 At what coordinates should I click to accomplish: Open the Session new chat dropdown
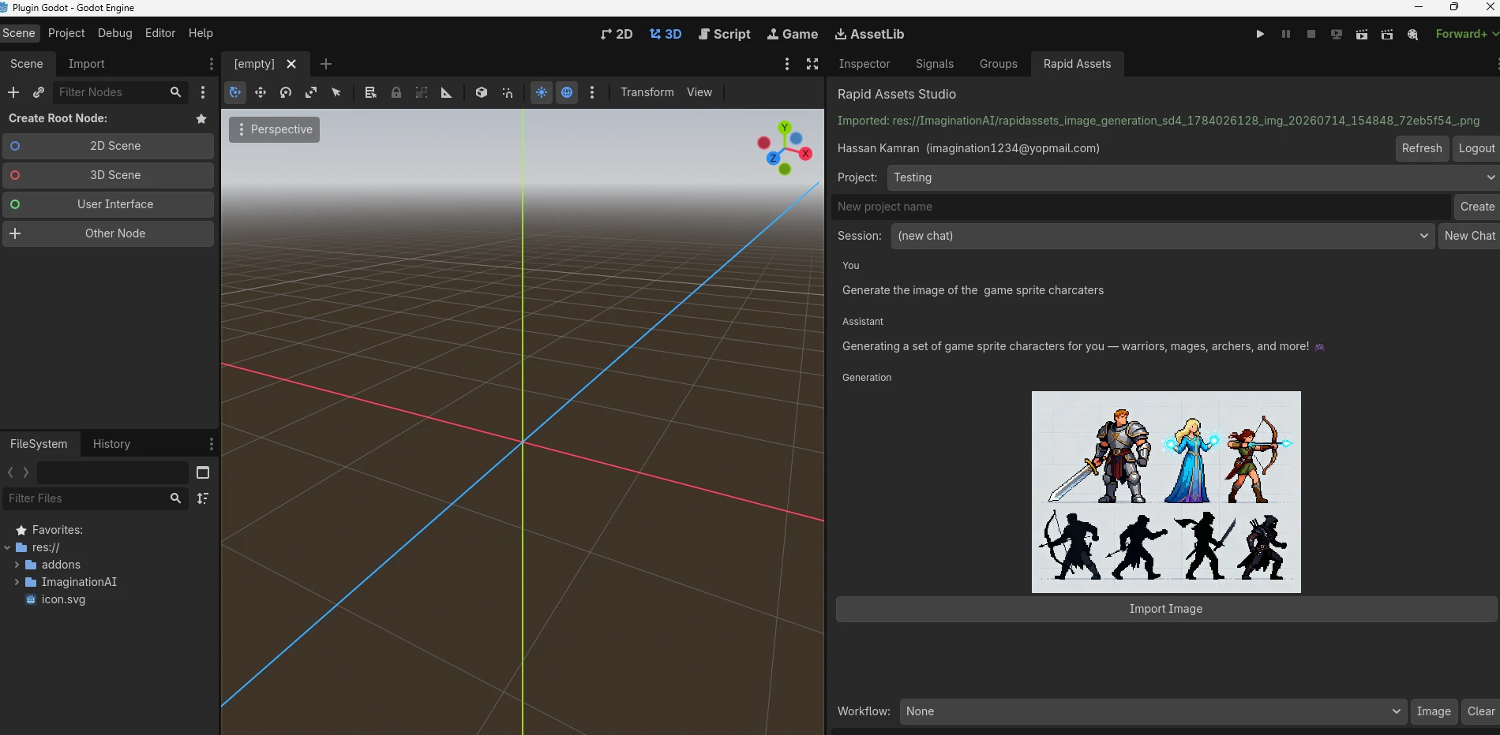click(x=1163, y=236)
